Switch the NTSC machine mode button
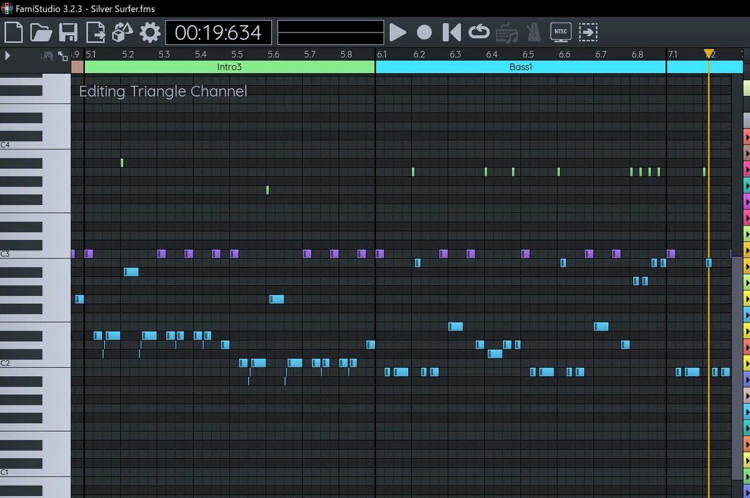The image size is (750, 498). [x=560, y=32]
